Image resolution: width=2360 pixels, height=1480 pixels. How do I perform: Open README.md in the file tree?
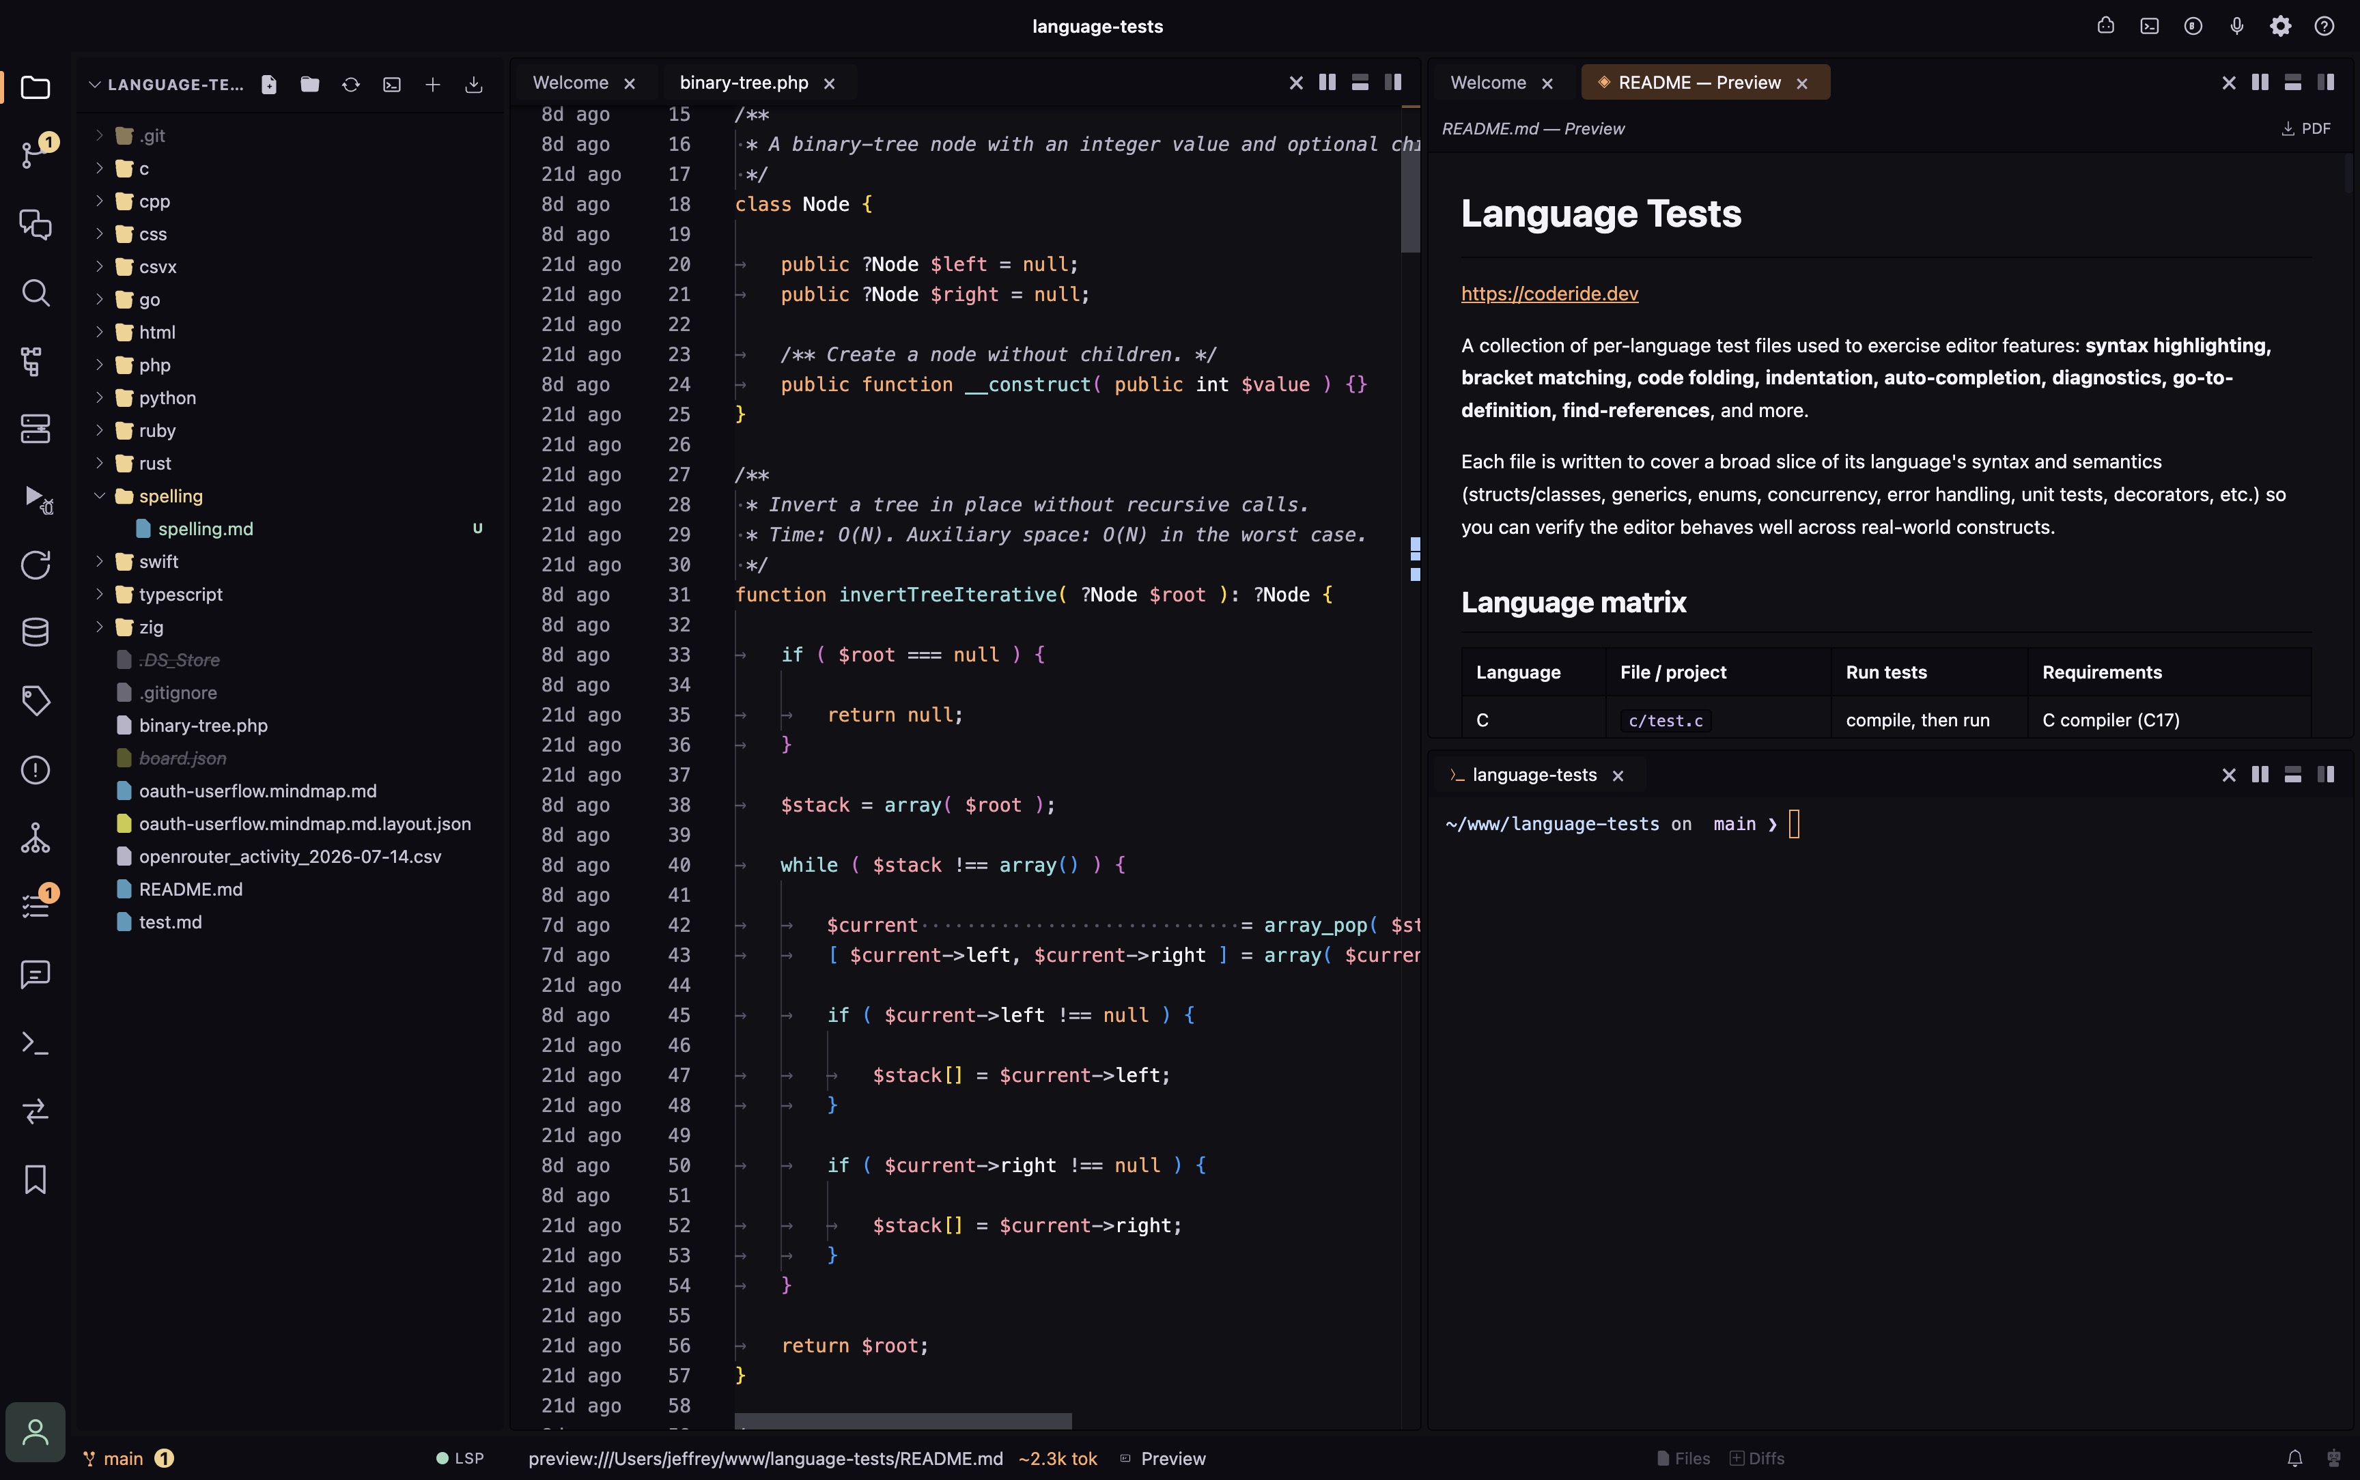click(190, 890)
